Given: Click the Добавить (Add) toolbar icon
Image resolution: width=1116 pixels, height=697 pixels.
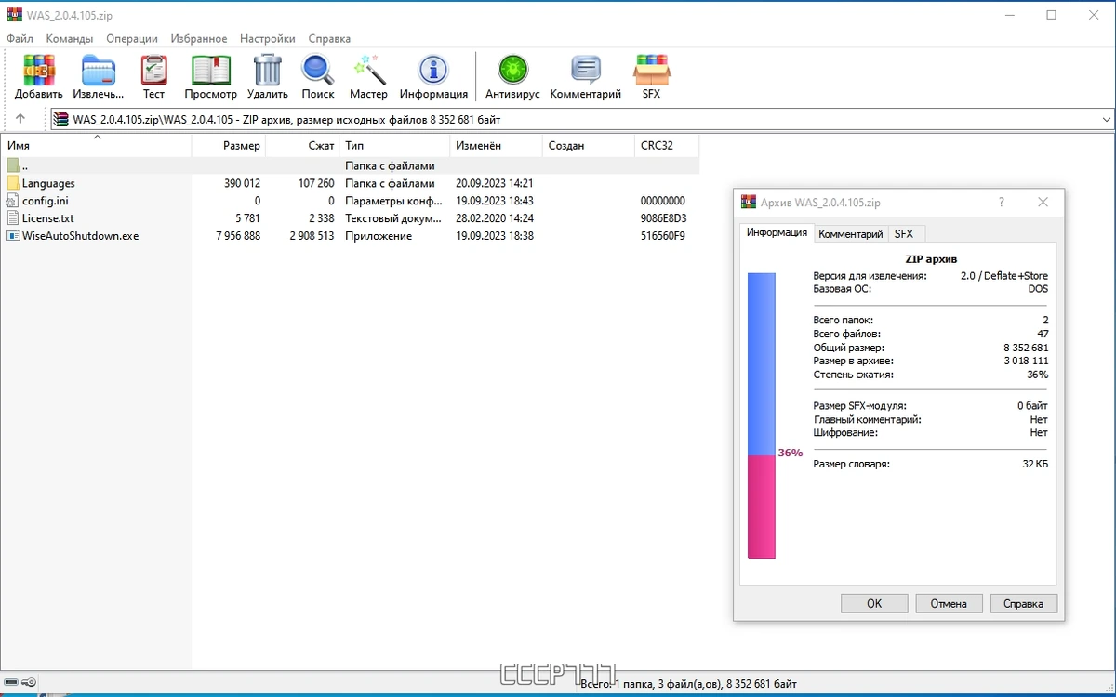Looking at the screenshot, I should click(x=39, y=70).
